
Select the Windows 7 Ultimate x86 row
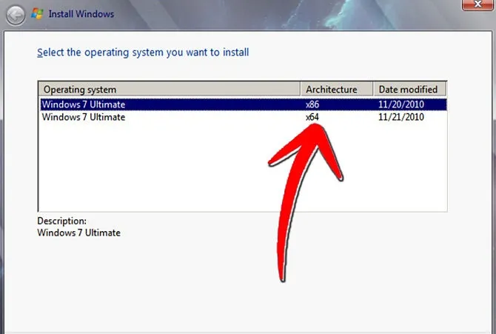(x=244, y=104)
